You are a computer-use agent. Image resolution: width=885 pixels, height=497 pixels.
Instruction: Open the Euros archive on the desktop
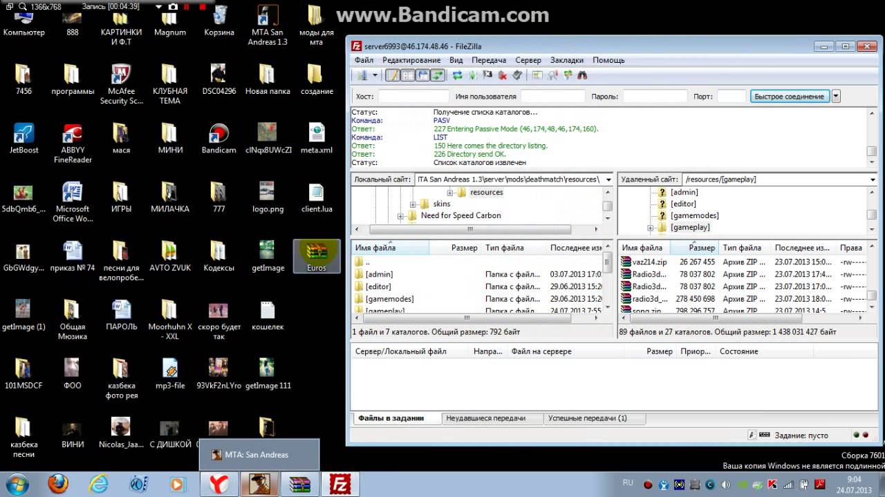click(317, 256)
